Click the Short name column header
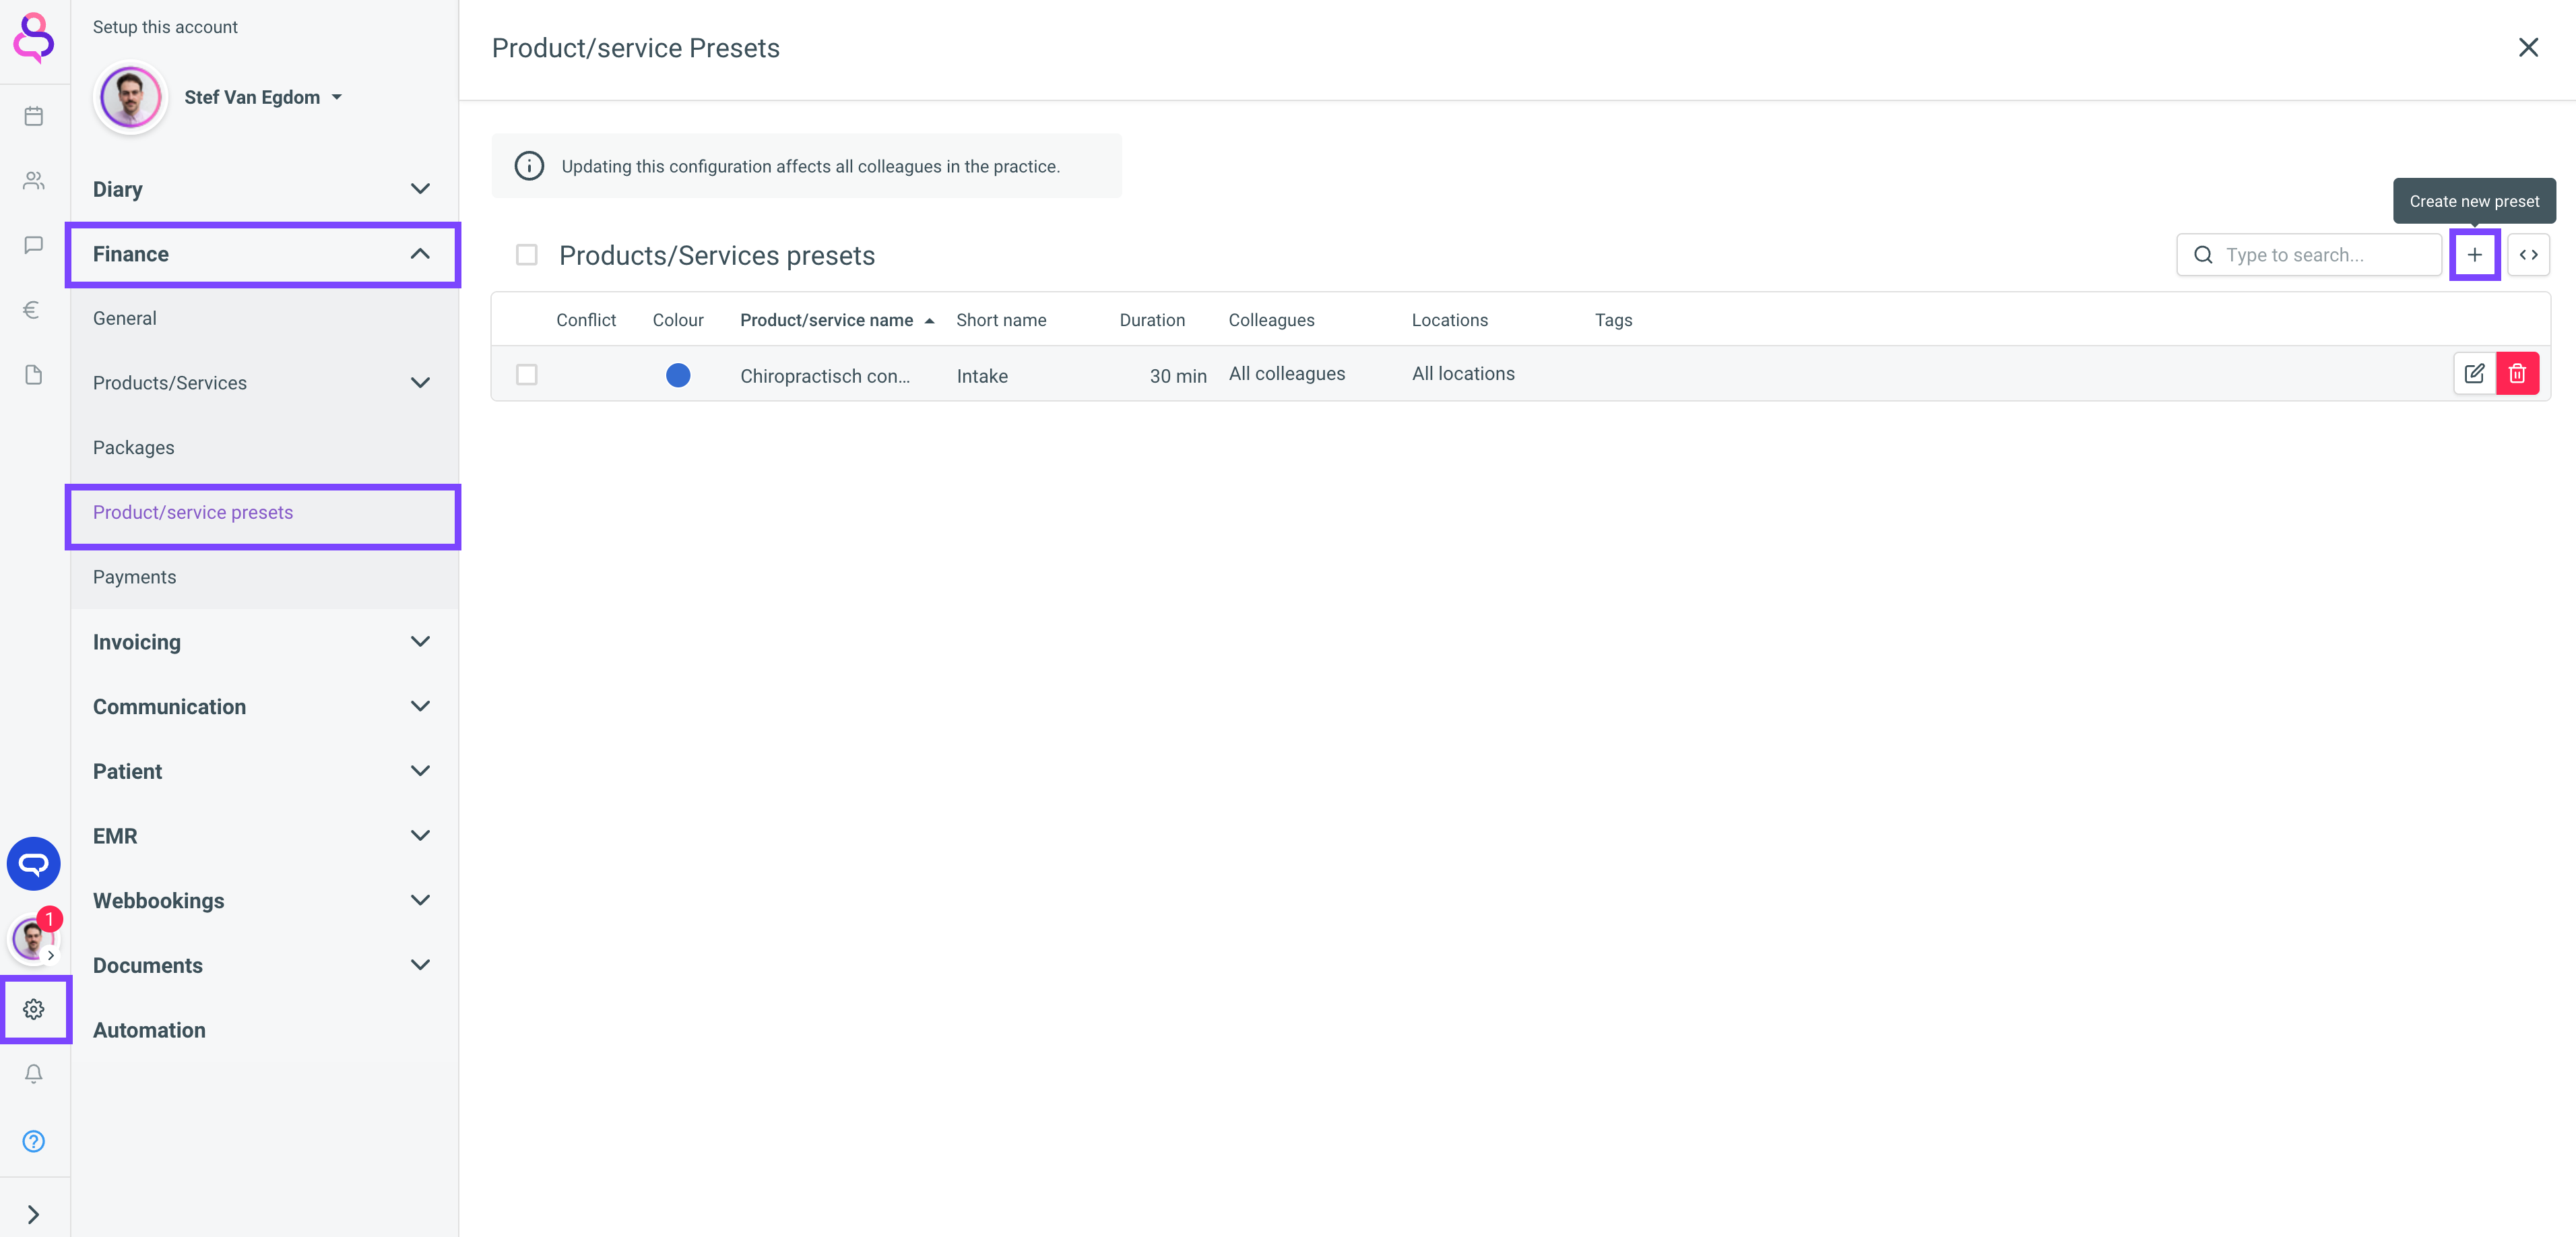 (1001, 320)
